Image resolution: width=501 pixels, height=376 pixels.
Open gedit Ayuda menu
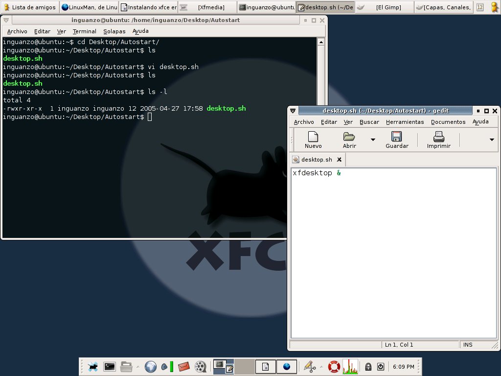480,122
